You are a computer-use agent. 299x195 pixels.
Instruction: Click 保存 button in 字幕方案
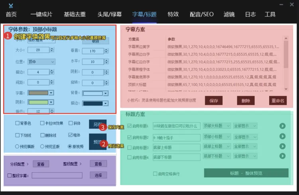[214, 100]
